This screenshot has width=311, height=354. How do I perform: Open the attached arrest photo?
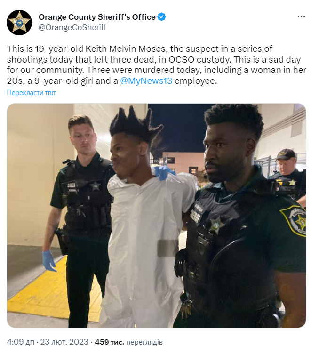point(156,216)
